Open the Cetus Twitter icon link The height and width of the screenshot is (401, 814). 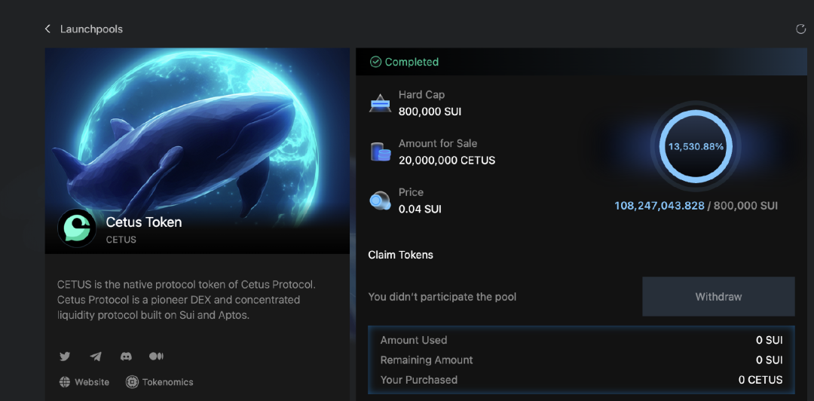[x=65, y=357]
